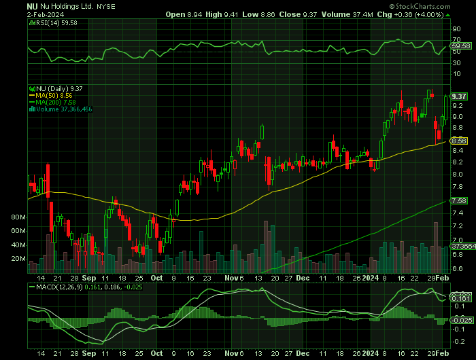Click the latest green candlestick for 2-Feb-2024
Image resolution: width=476 pixels, height=360 pixels.
click(445, 108)
